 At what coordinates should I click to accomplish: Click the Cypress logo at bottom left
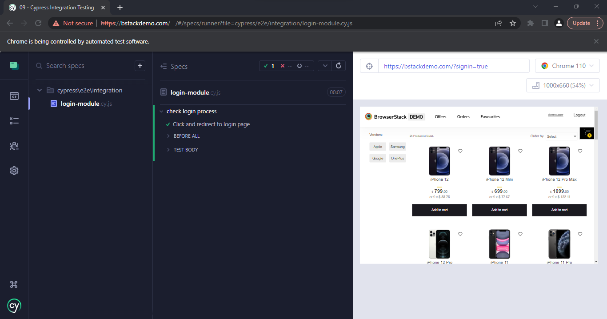coord(14,306)
